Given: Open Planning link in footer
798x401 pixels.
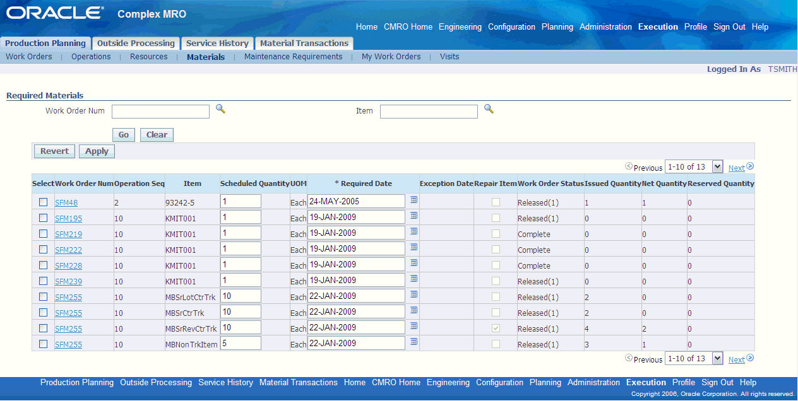Looking at the screenshot, I should click(545, 383).
